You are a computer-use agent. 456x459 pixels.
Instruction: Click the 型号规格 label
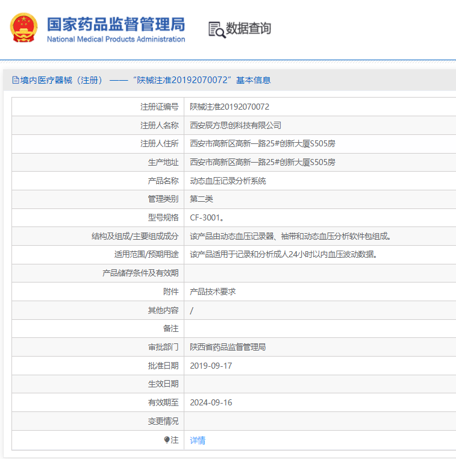point(163,218)
